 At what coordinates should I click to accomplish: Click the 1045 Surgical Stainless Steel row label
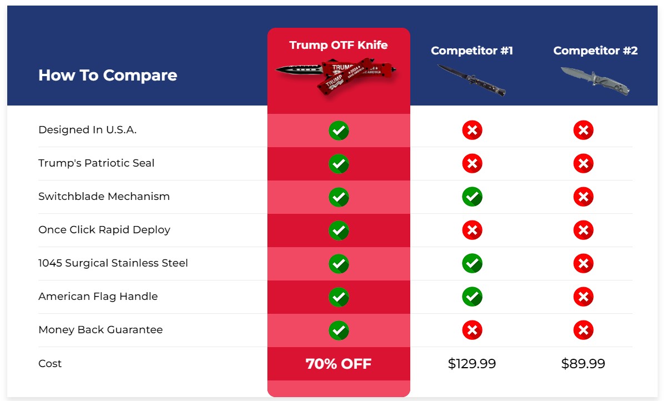113,263
